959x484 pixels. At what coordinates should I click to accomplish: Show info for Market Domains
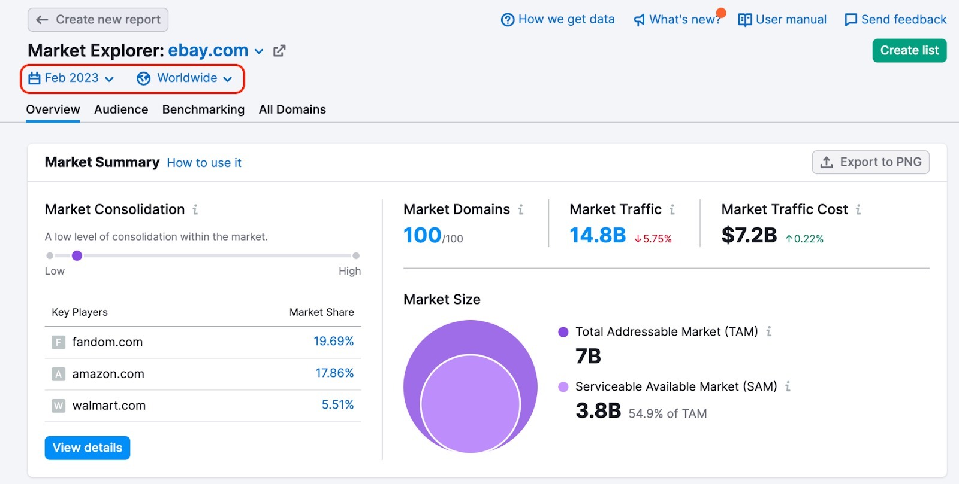click(x=521, y=209)
